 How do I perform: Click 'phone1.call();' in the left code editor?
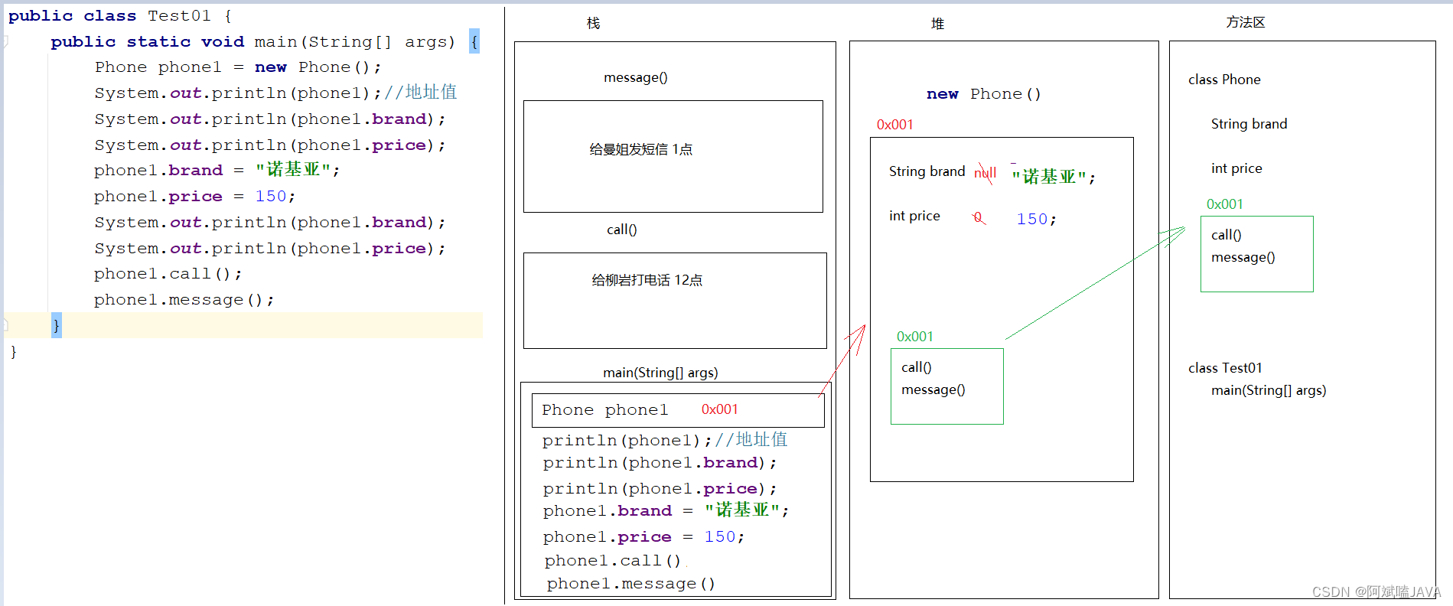click(168, 274)
